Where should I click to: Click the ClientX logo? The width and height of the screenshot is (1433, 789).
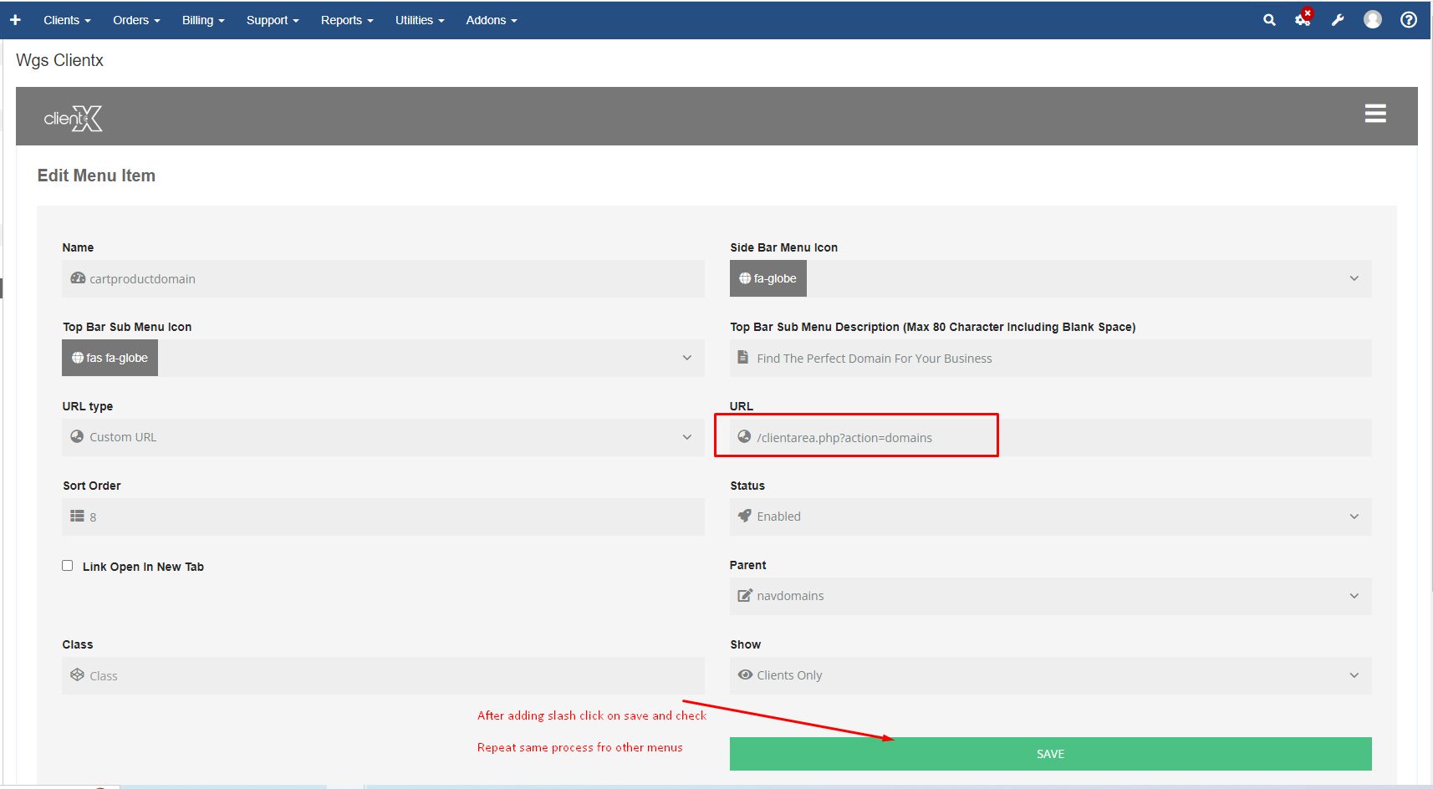click(x=74, y=119)
